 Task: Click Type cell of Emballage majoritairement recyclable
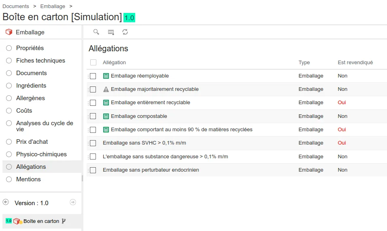click(x=311, y=89)
